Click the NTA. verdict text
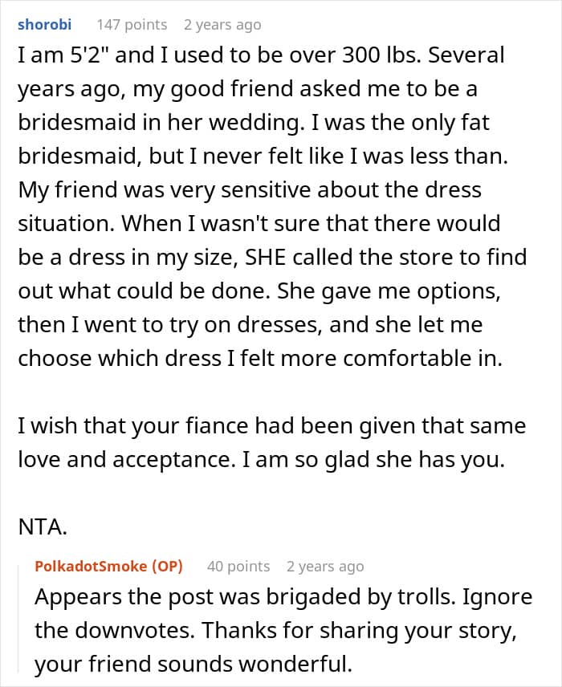 [43, 526]
